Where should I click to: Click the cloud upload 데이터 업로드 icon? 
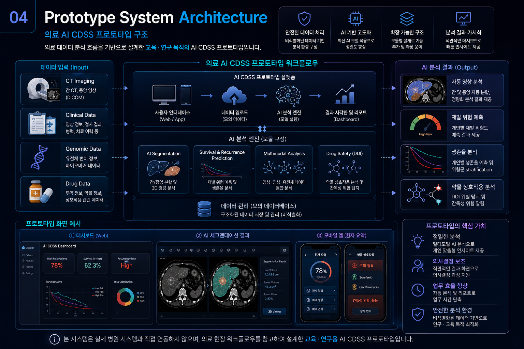coord(234,95)
